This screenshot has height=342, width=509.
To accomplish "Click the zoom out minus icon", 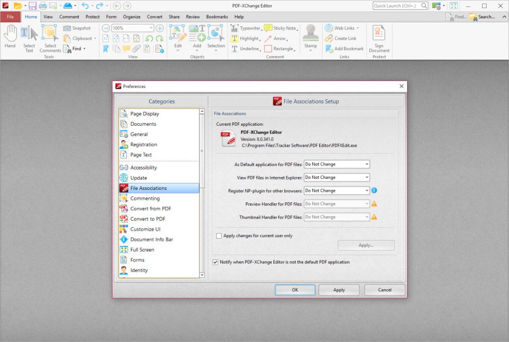I will [x=106, y=28].
